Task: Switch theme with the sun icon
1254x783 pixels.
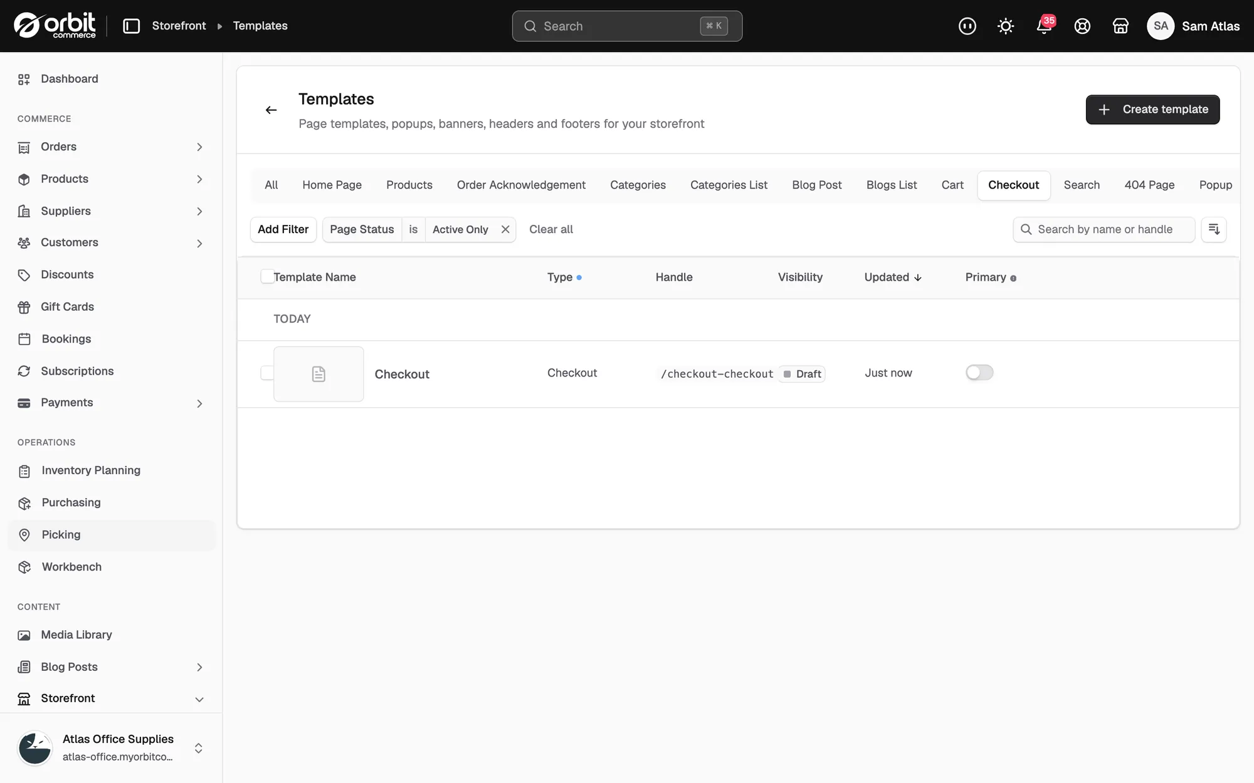Action: [1006, 26]
